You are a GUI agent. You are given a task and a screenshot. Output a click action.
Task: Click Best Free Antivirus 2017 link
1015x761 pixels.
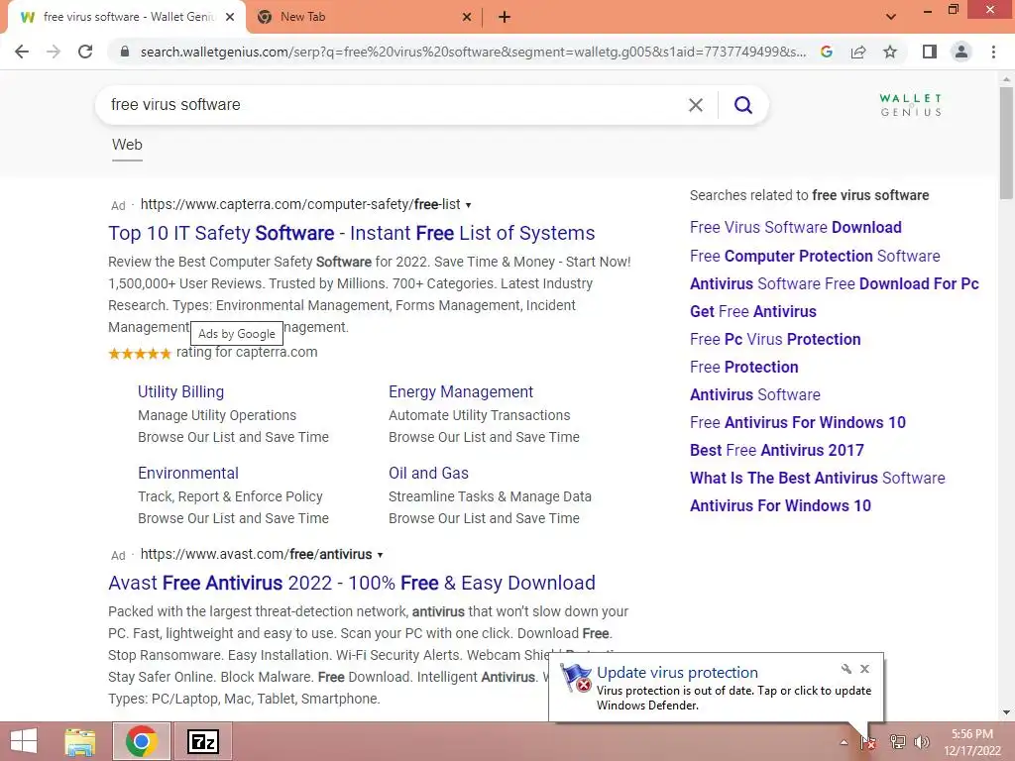(777, 451)
